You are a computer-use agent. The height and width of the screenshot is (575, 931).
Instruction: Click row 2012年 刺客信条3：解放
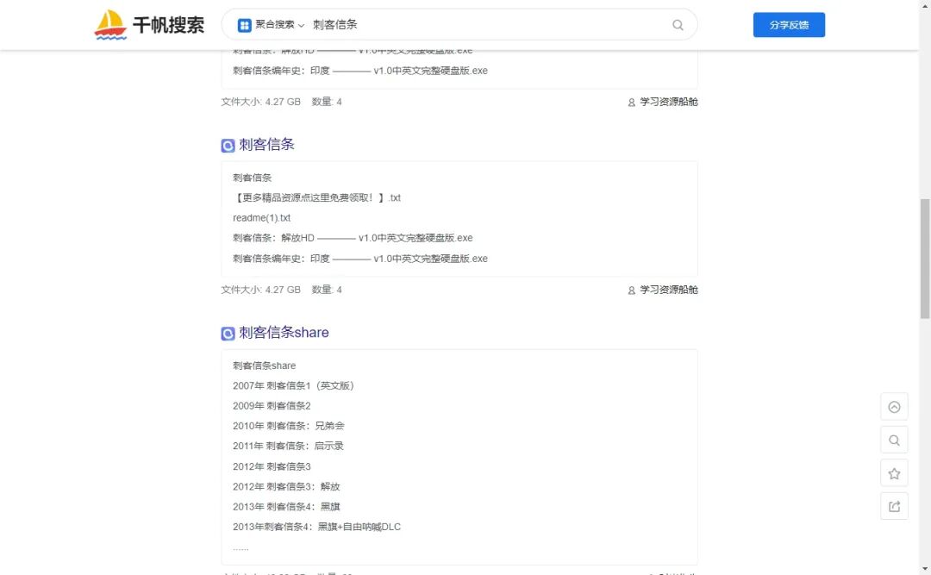click(286, 486)
